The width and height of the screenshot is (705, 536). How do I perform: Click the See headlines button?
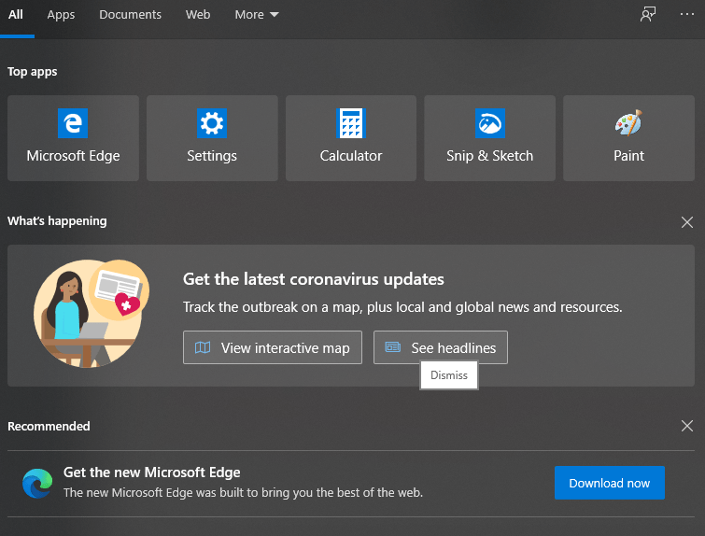(441, 347)
